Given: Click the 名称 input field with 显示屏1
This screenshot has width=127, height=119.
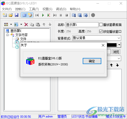Looking at the screenshot, I should click(x=82, y=25).
